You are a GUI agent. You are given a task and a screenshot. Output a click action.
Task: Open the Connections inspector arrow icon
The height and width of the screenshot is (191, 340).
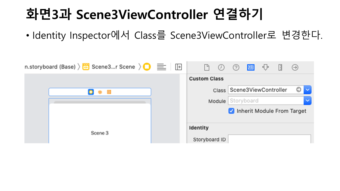(295, 68)
